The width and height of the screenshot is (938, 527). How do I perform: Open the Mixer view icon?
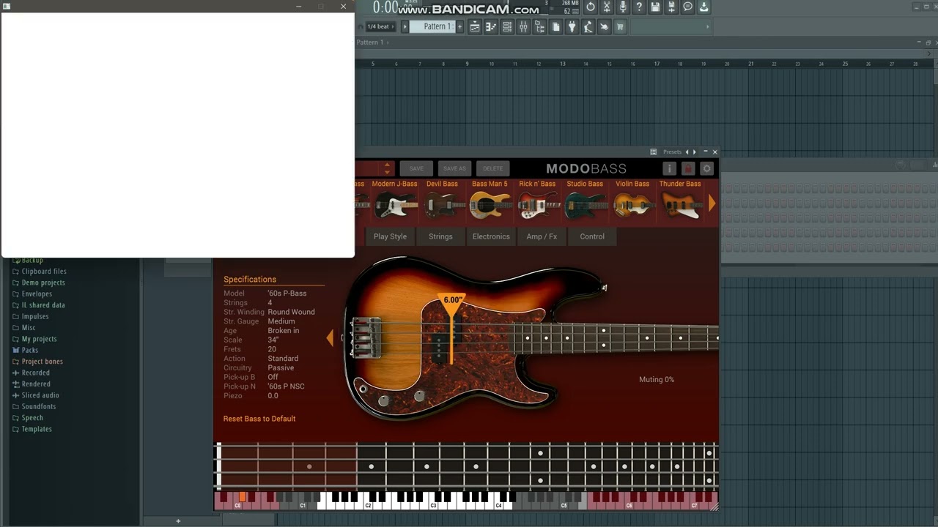coord(523,27)
